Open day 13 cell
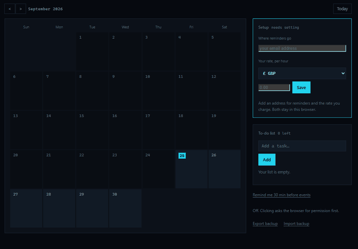The width and height of the screenshot is (358, 249). (26, 130)
